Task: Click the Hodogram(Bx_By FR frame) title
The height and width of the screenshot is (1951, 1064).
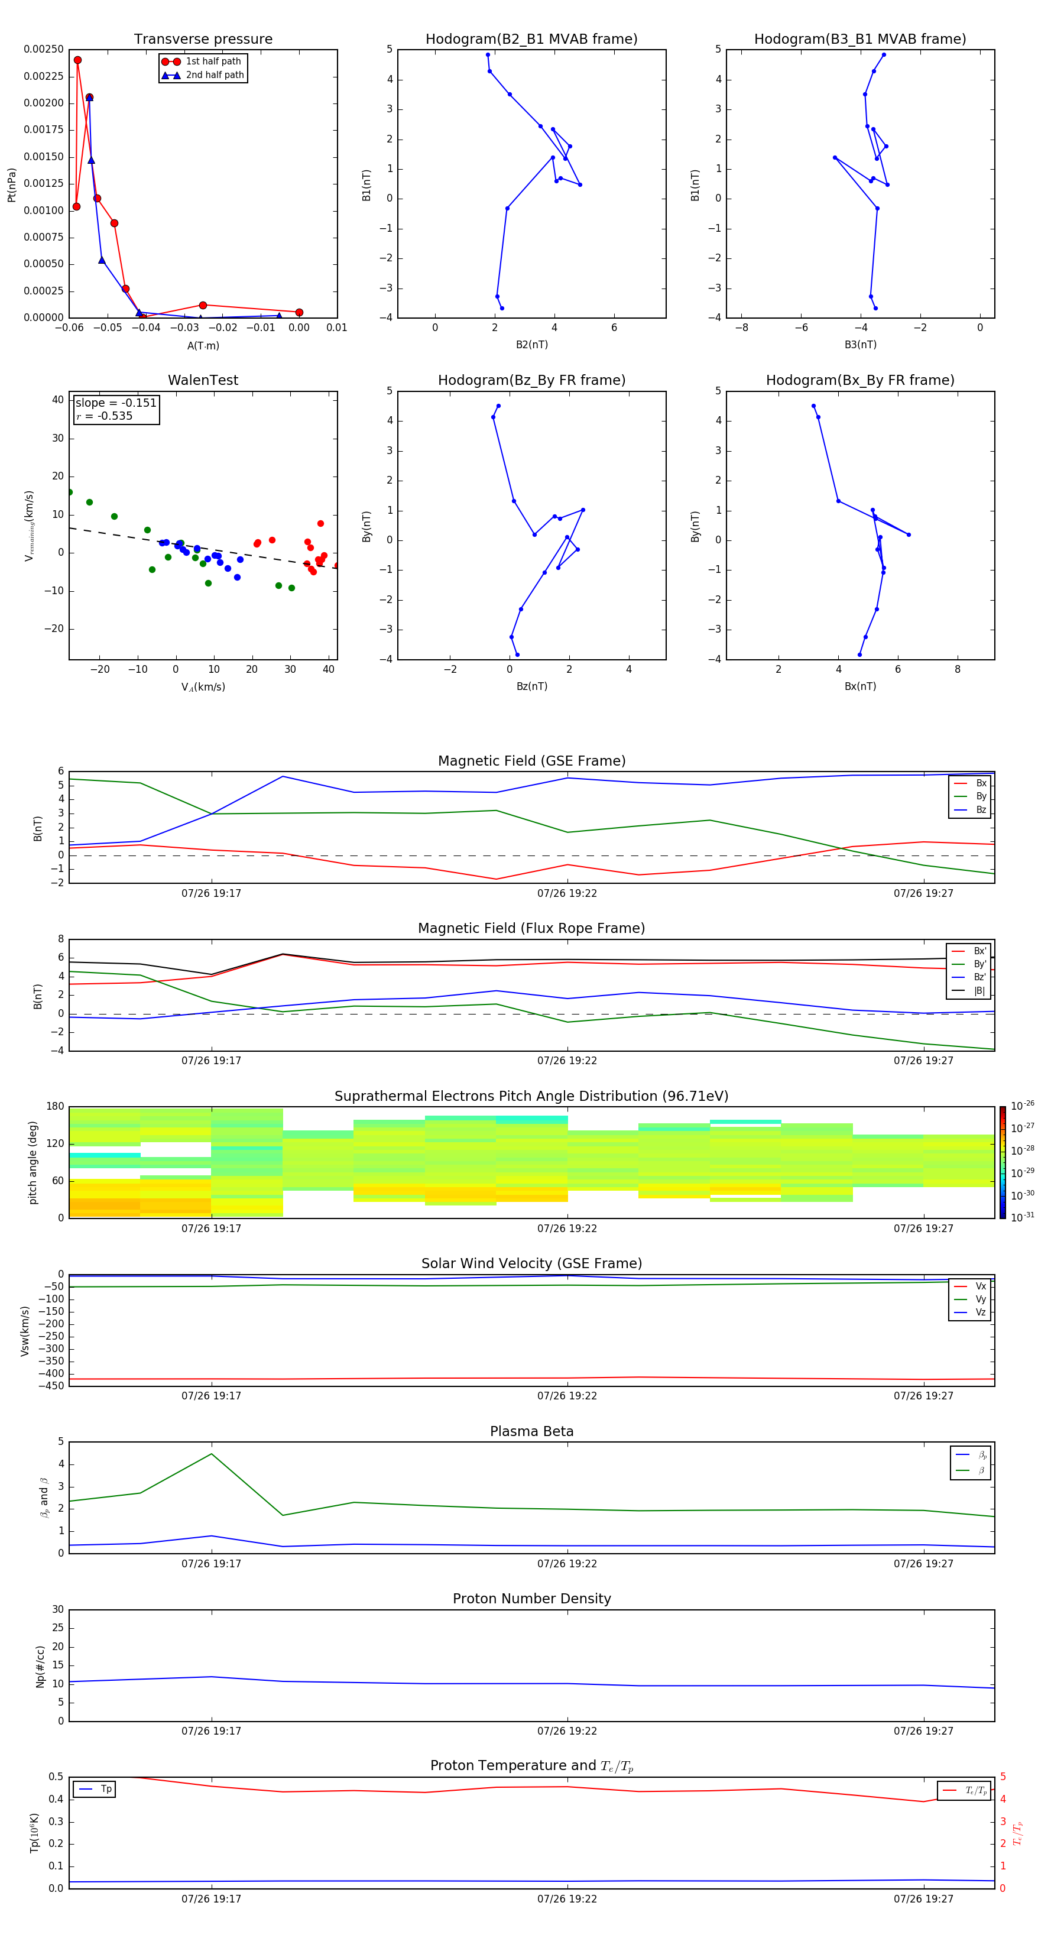Action: tap(860, 380)
